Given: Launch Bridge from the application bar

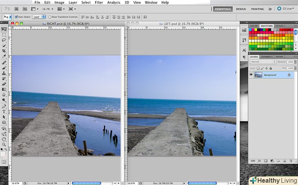Looking at the screenshot, I should coord(17,8).
